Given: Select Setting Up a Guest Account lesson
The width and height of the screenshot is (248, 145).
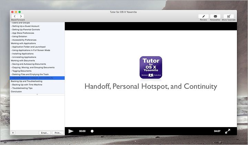Looking at the screenshot, I should pyautogui.click(x=37, y=26).
